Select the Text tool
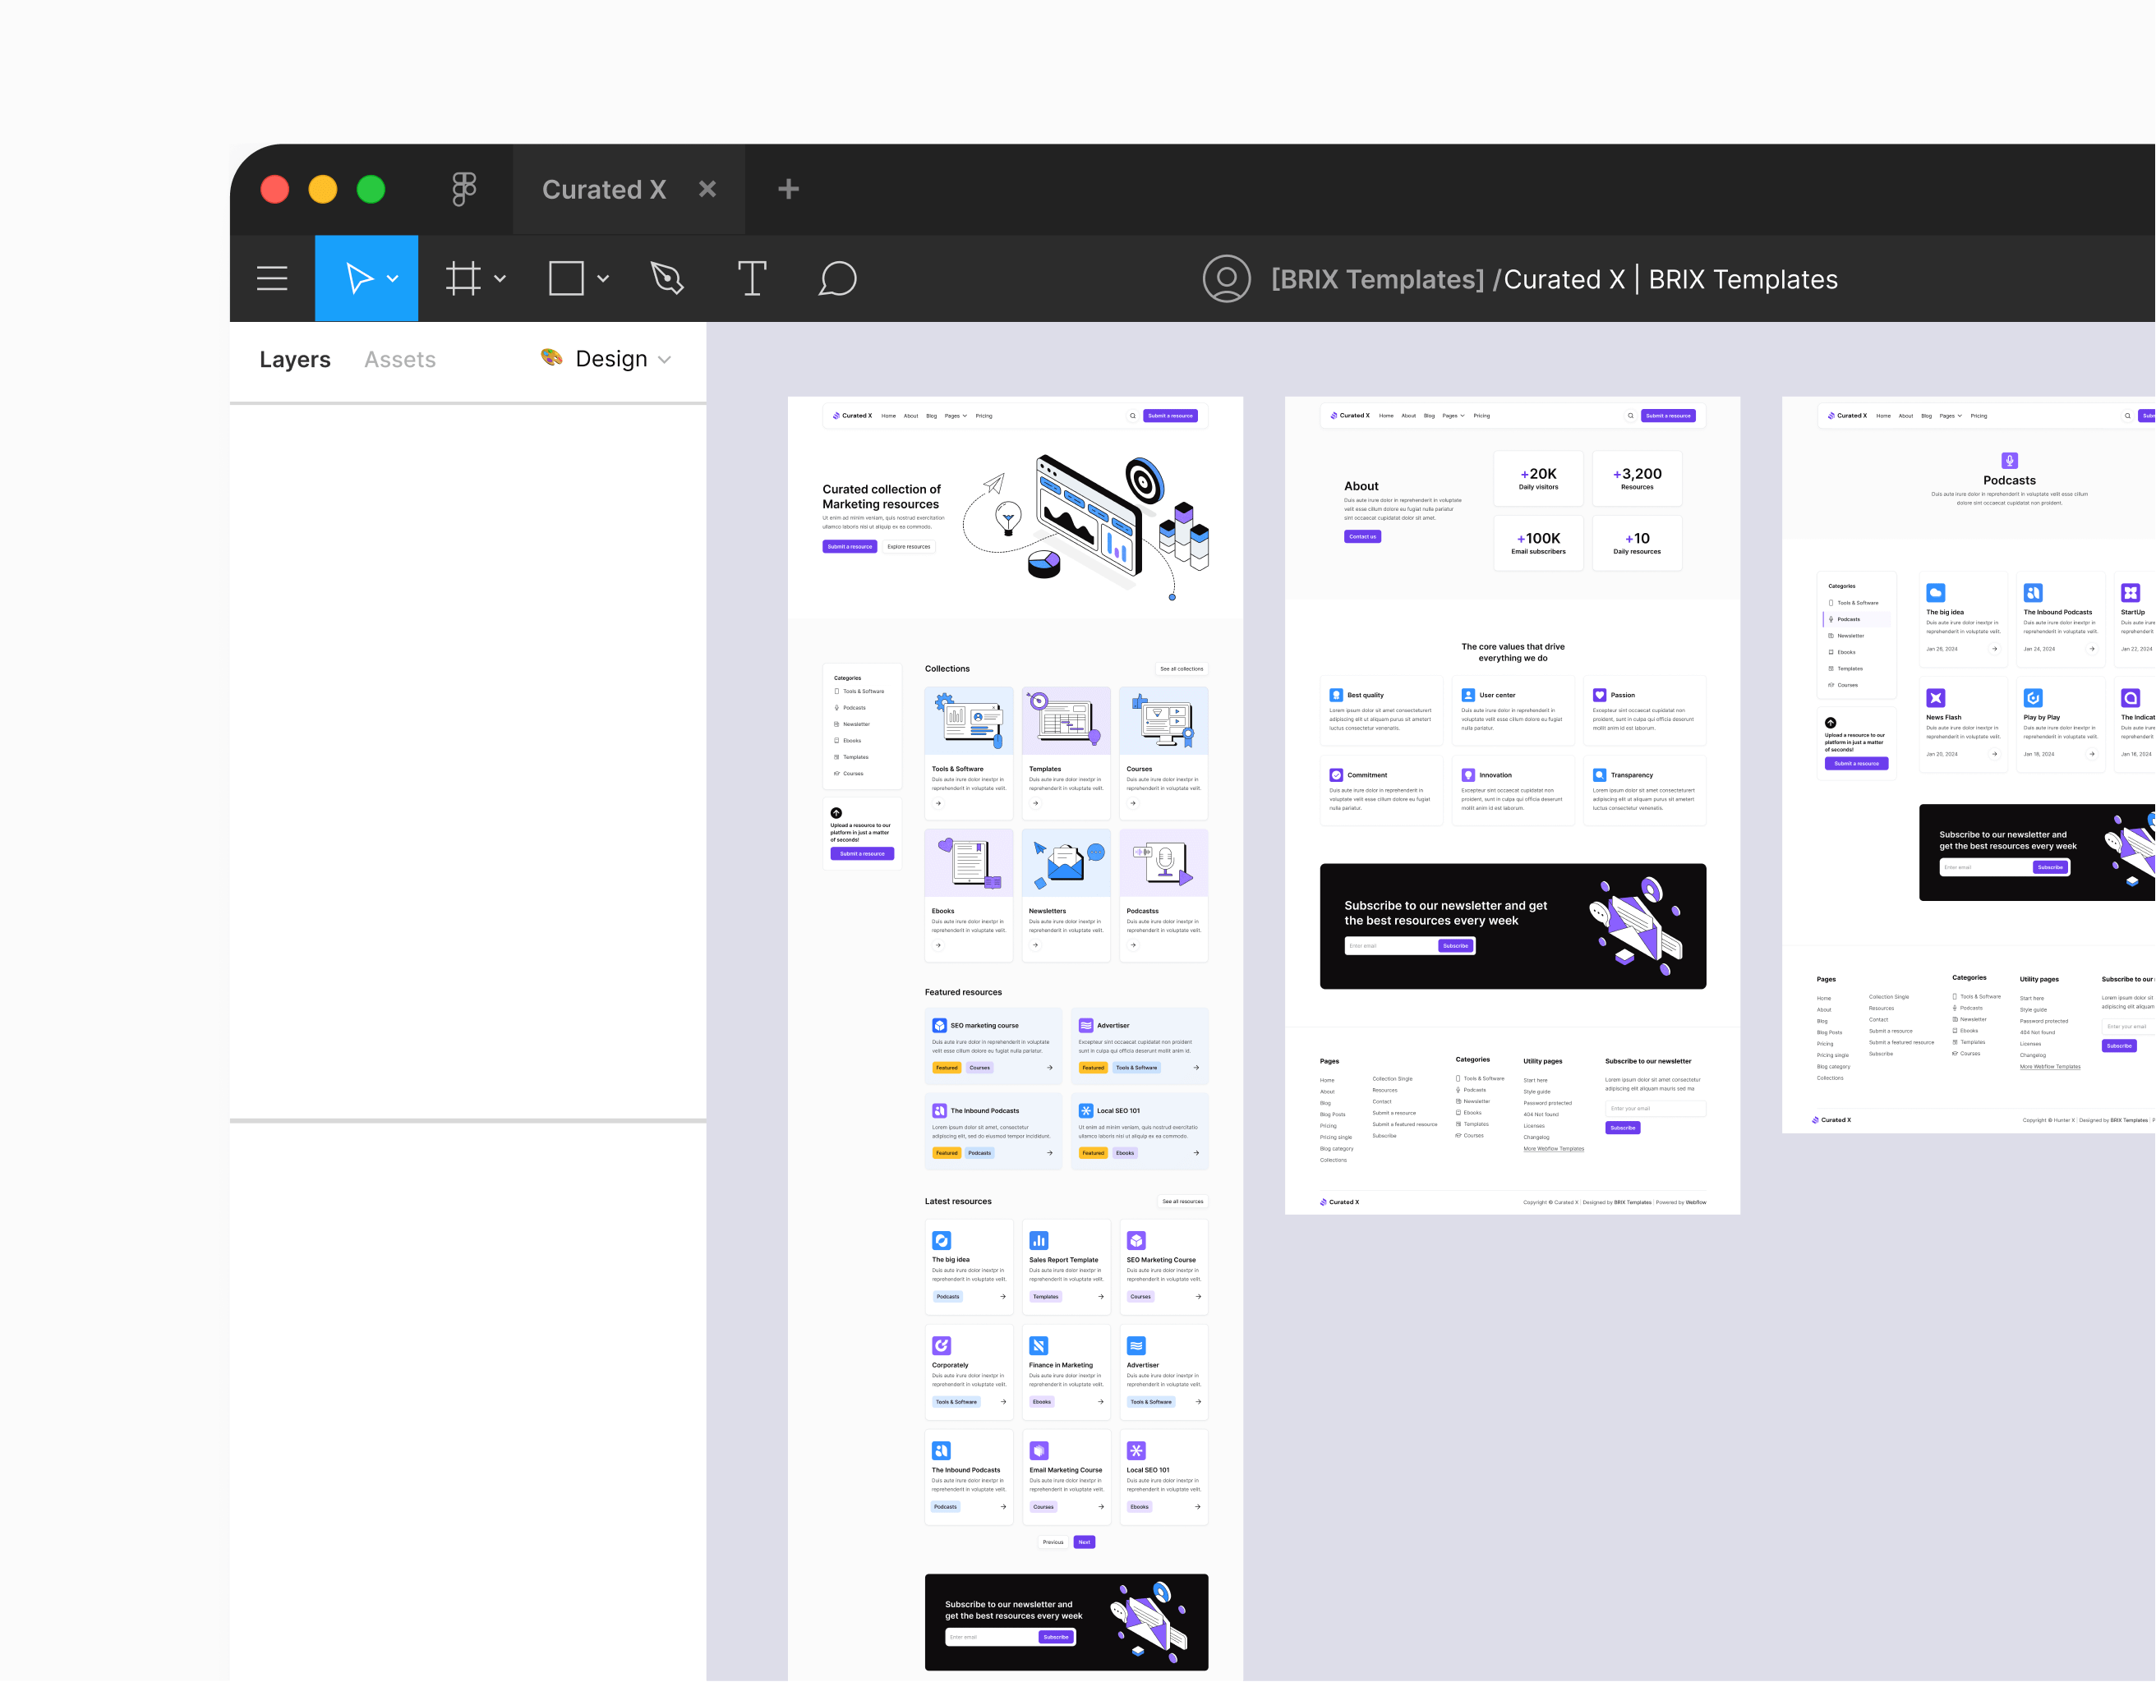 [x=753, y=278]
